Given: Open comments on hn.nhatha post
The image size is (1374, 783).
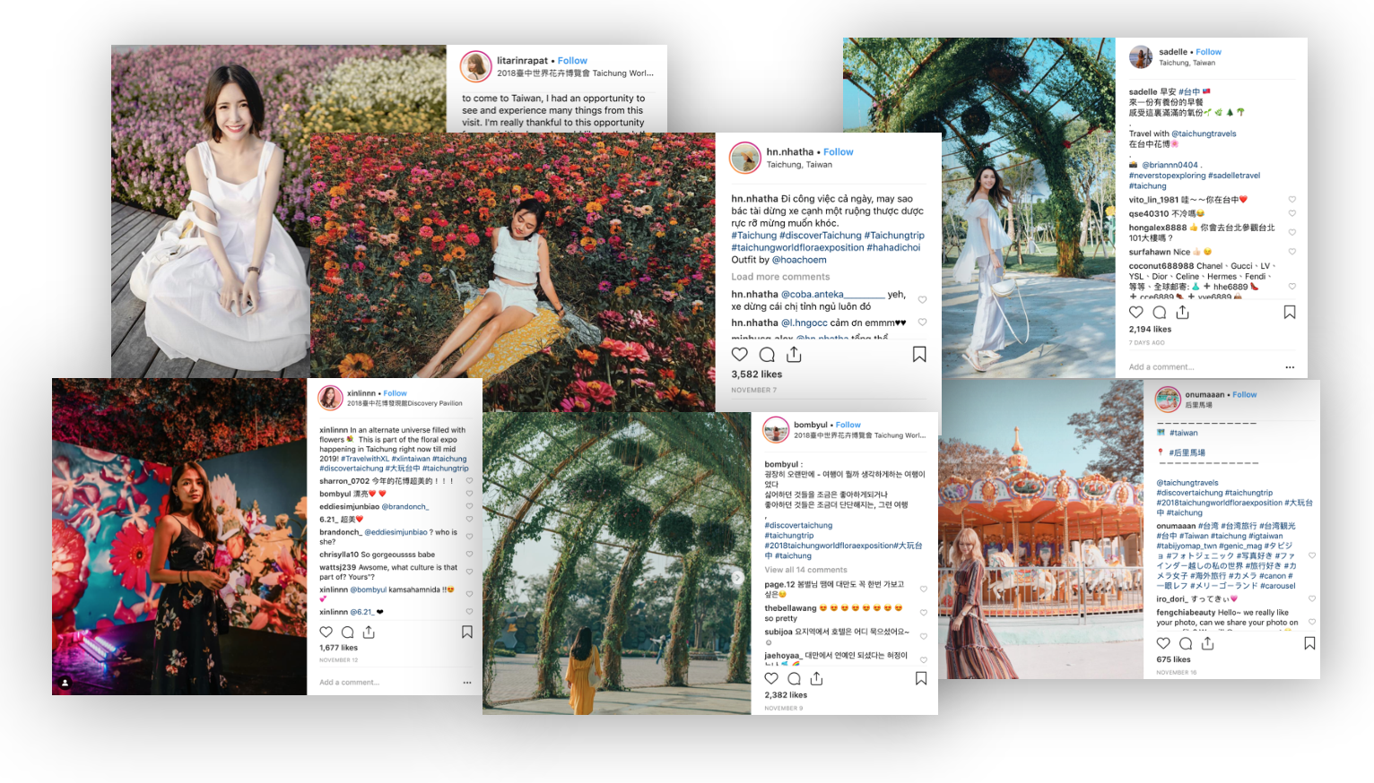Looking at the screenshot, I should 767,355.
